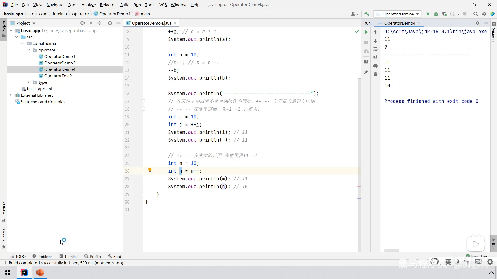
Task: Open the Terminal tool window tab
Action: (69, 256)
